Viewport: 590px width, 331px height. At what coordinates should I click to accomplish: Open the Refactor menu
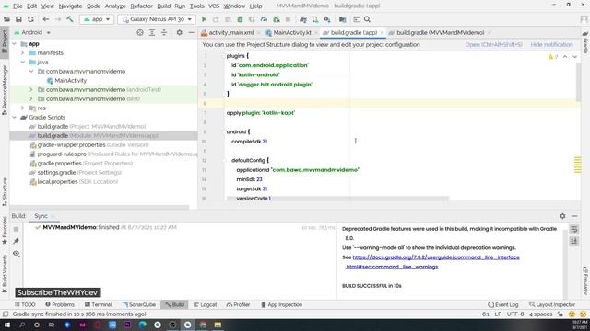[141, 6]
